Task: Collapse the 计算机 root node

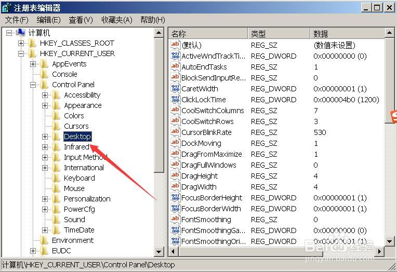Action: point(9,33)
